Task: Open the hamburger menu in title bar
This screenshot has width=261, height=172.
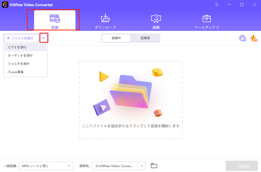Action: tap(217, 5)
